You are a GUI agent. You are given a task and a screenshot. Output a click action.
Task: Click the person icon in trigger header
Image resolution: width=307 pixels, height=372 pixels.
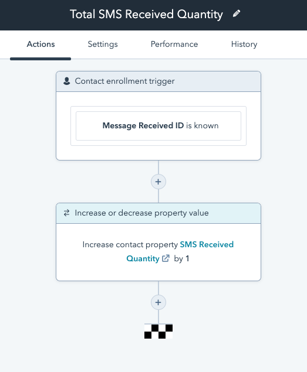pos(66,81)
